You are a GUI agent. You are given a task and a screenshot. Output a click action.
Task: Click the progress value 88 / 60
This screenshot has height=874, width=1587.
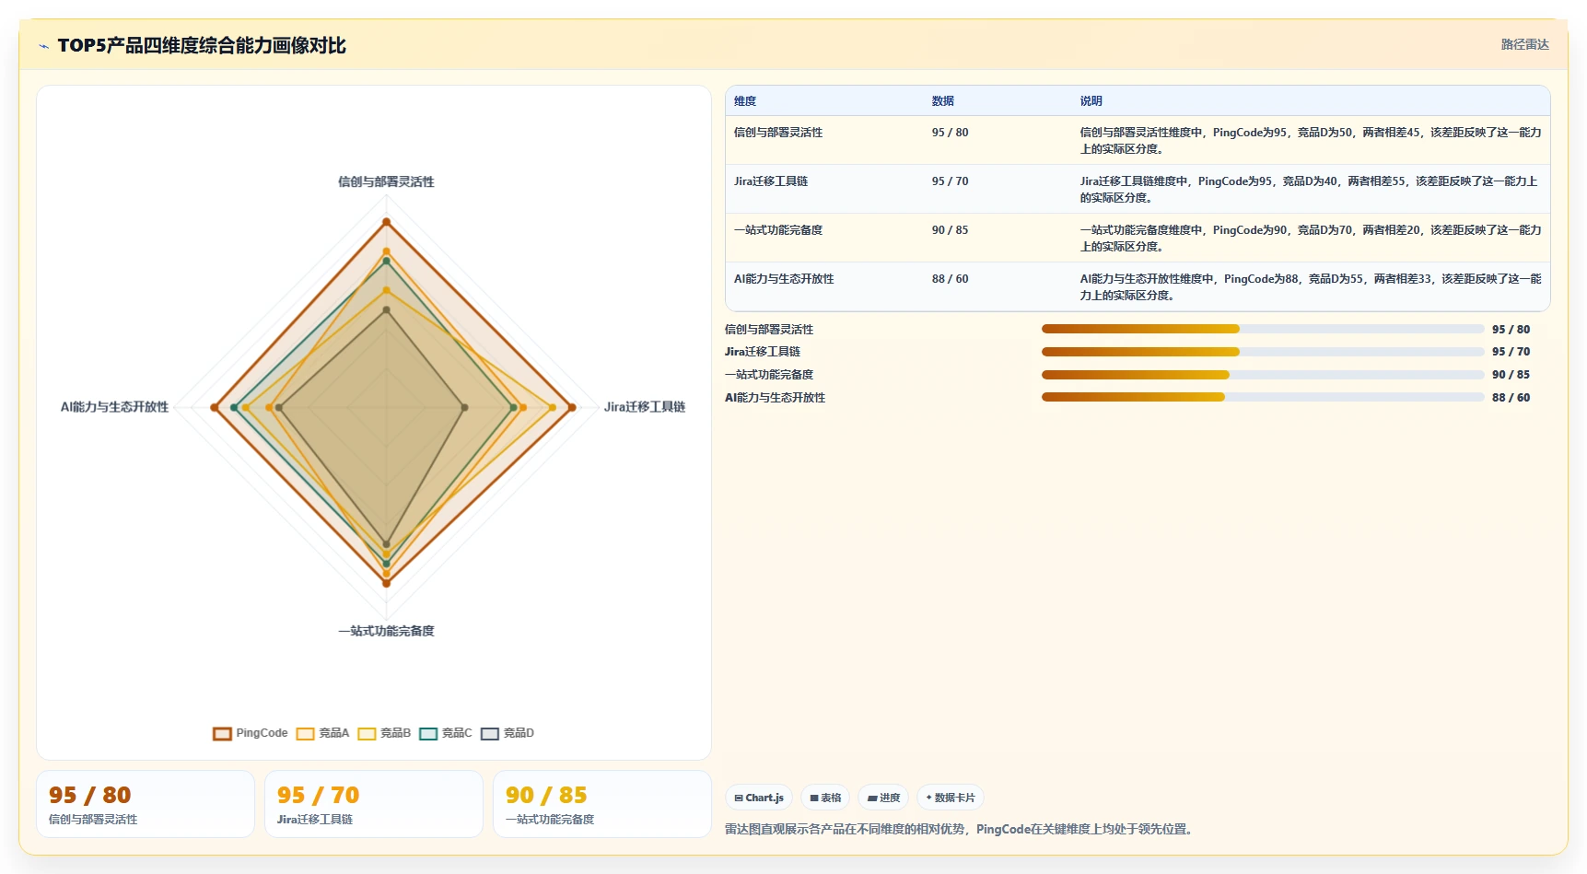1511,398
